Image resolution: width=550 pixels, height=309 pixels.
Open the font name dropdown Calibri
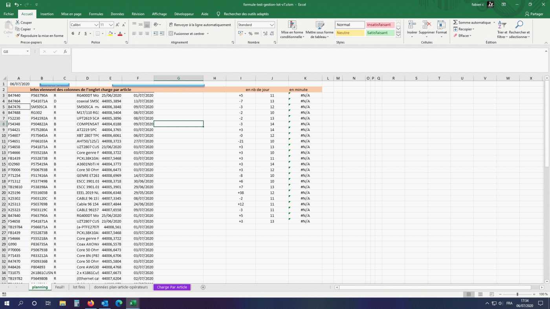[96, 25]
